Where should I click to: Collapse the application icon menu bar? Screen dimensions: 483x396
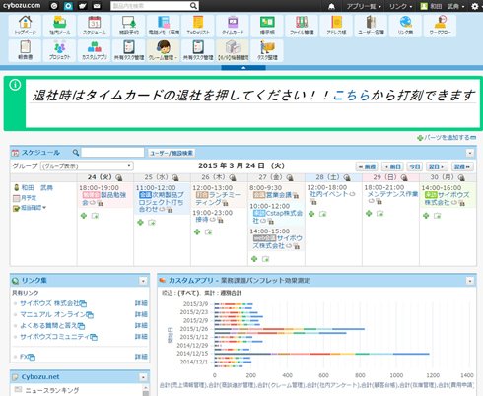pos(243,68)
